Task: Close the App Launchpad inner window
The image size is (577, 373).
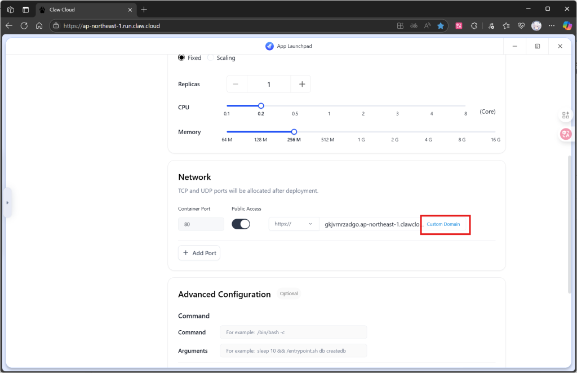Action: pyautogui.click(x=560, y=46)
